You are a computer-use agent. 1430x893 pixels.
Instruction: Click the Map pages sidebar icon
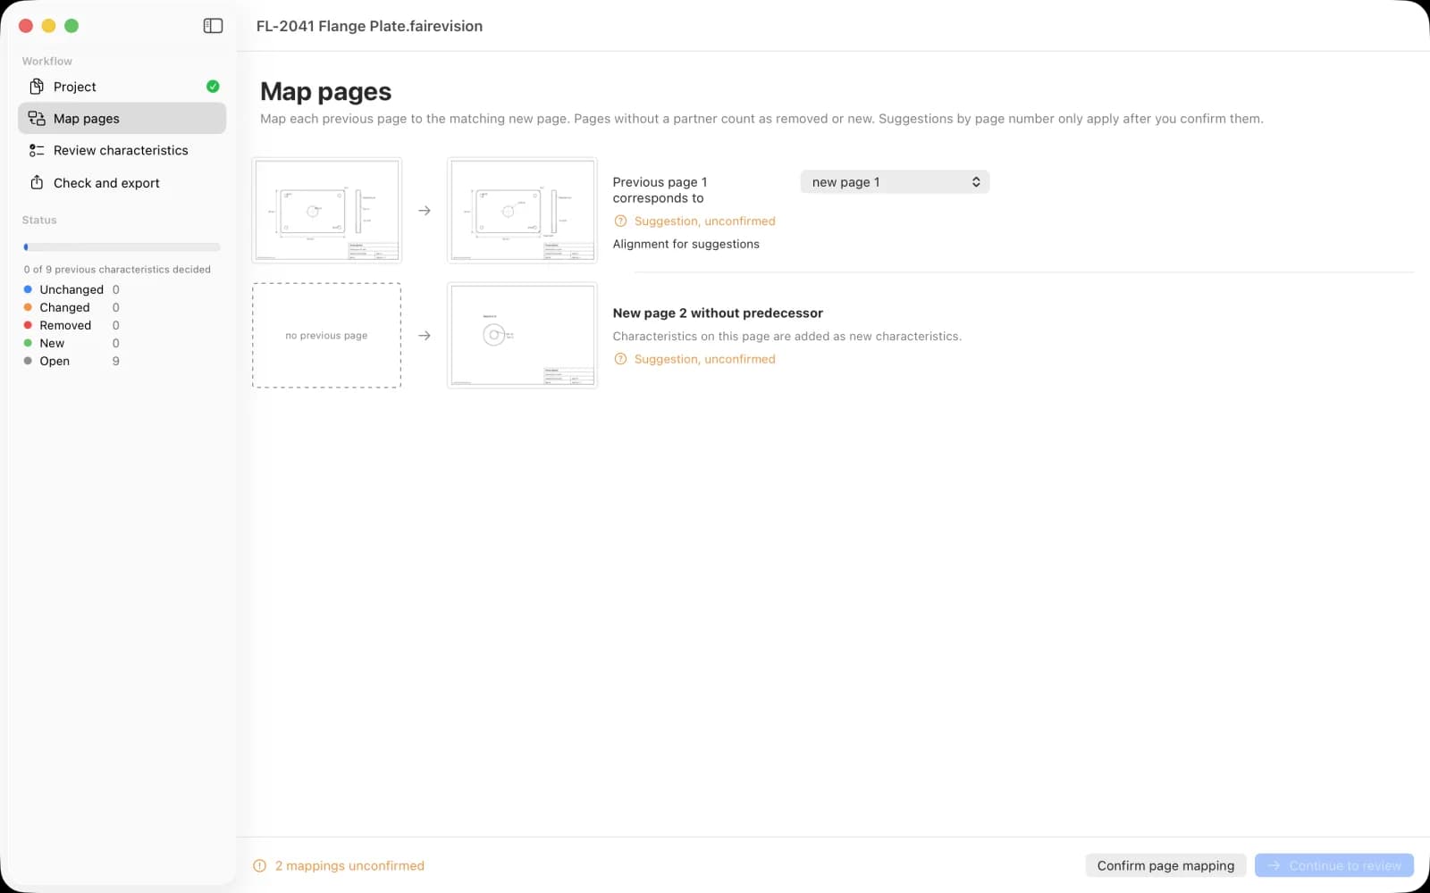tap(37, 119)
